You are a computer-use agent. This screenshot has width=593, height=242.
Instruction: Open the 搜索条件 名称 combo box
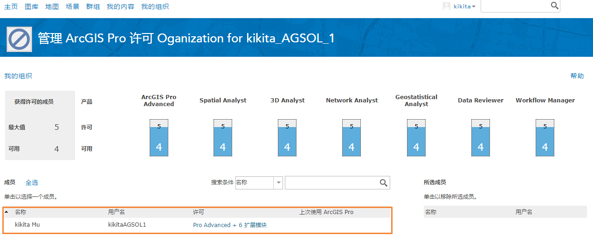(x=259, y=183)
